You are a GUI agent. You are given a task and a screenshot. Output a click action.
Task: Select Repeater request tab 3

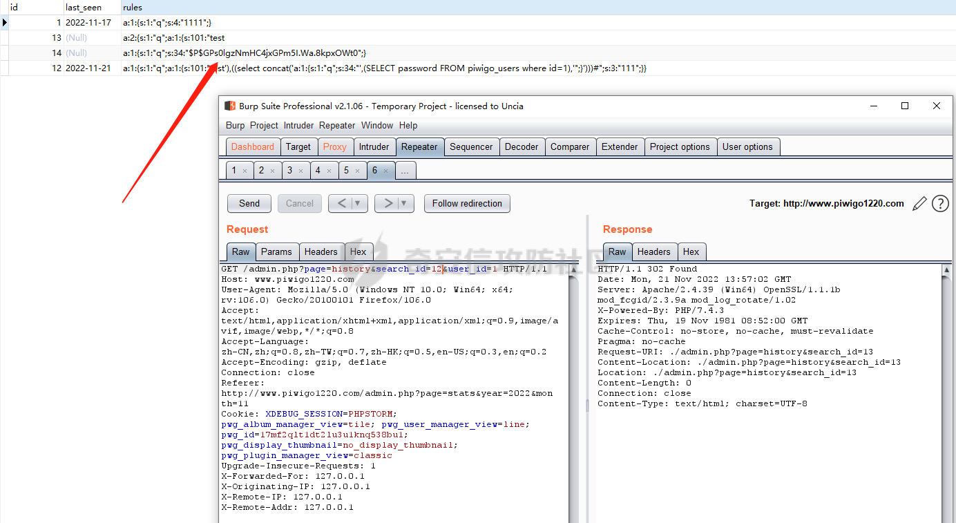(290, 170)
